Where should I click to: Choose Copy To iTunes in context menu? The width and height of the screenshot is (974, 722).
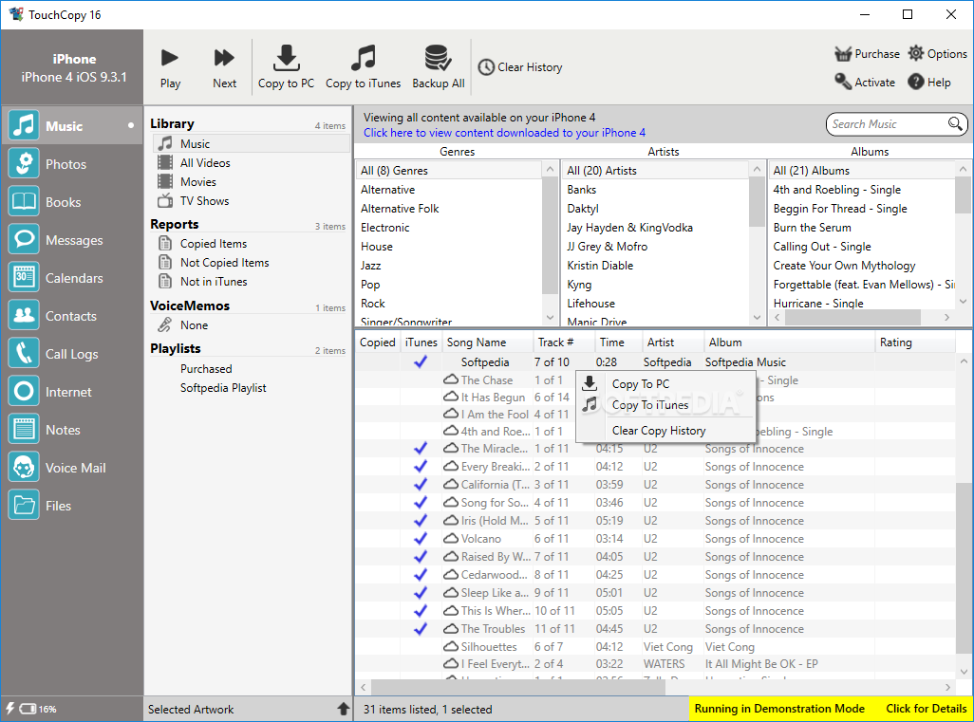tap(665, 405)
